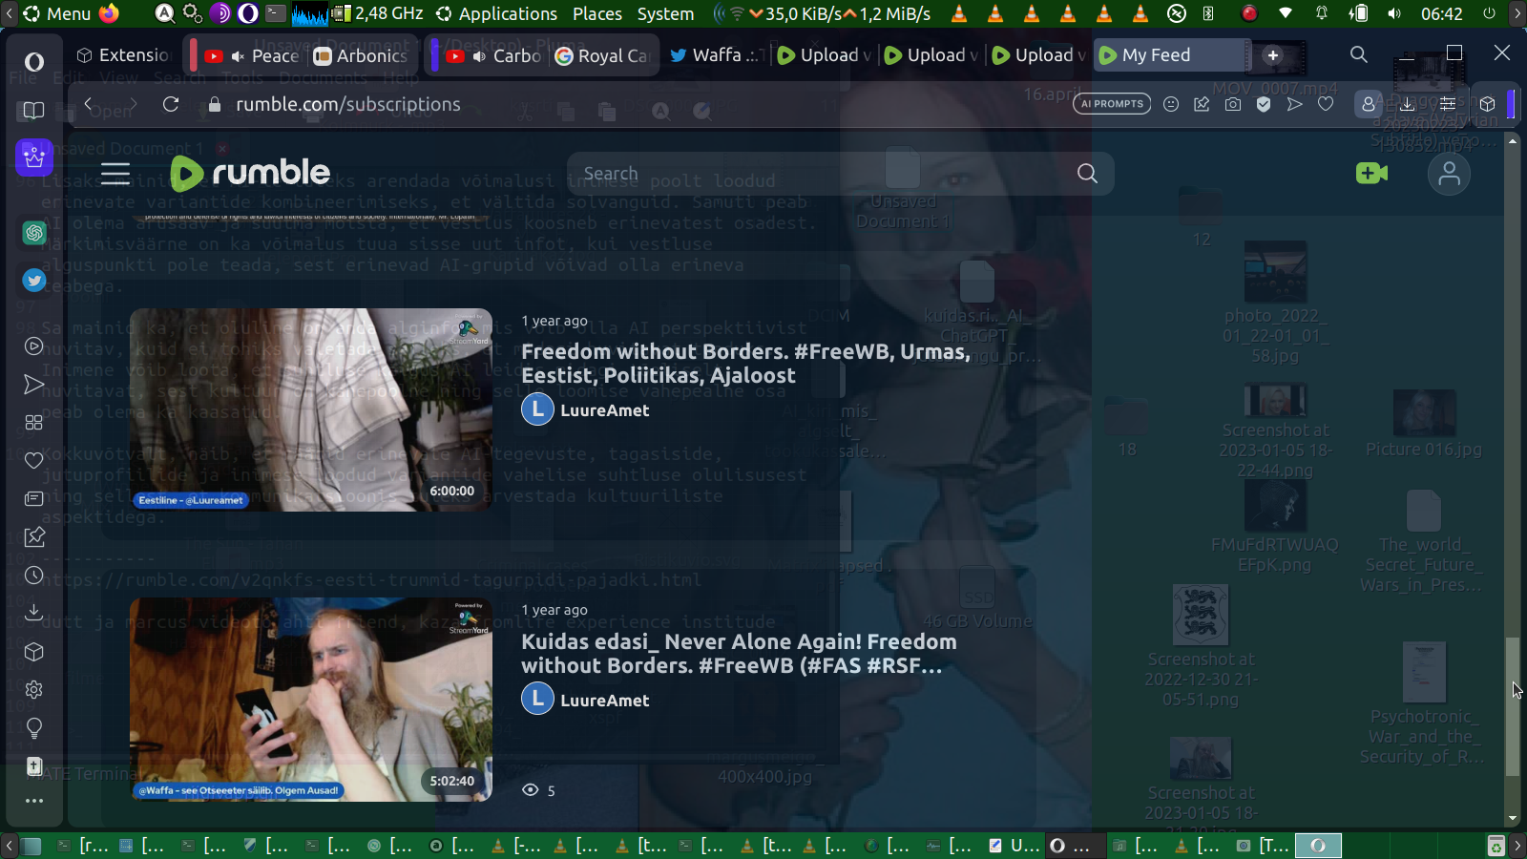The width and height of the screenshot is (1527, 859).
Task: Reload the Rumble page
Action: [171, 104]
